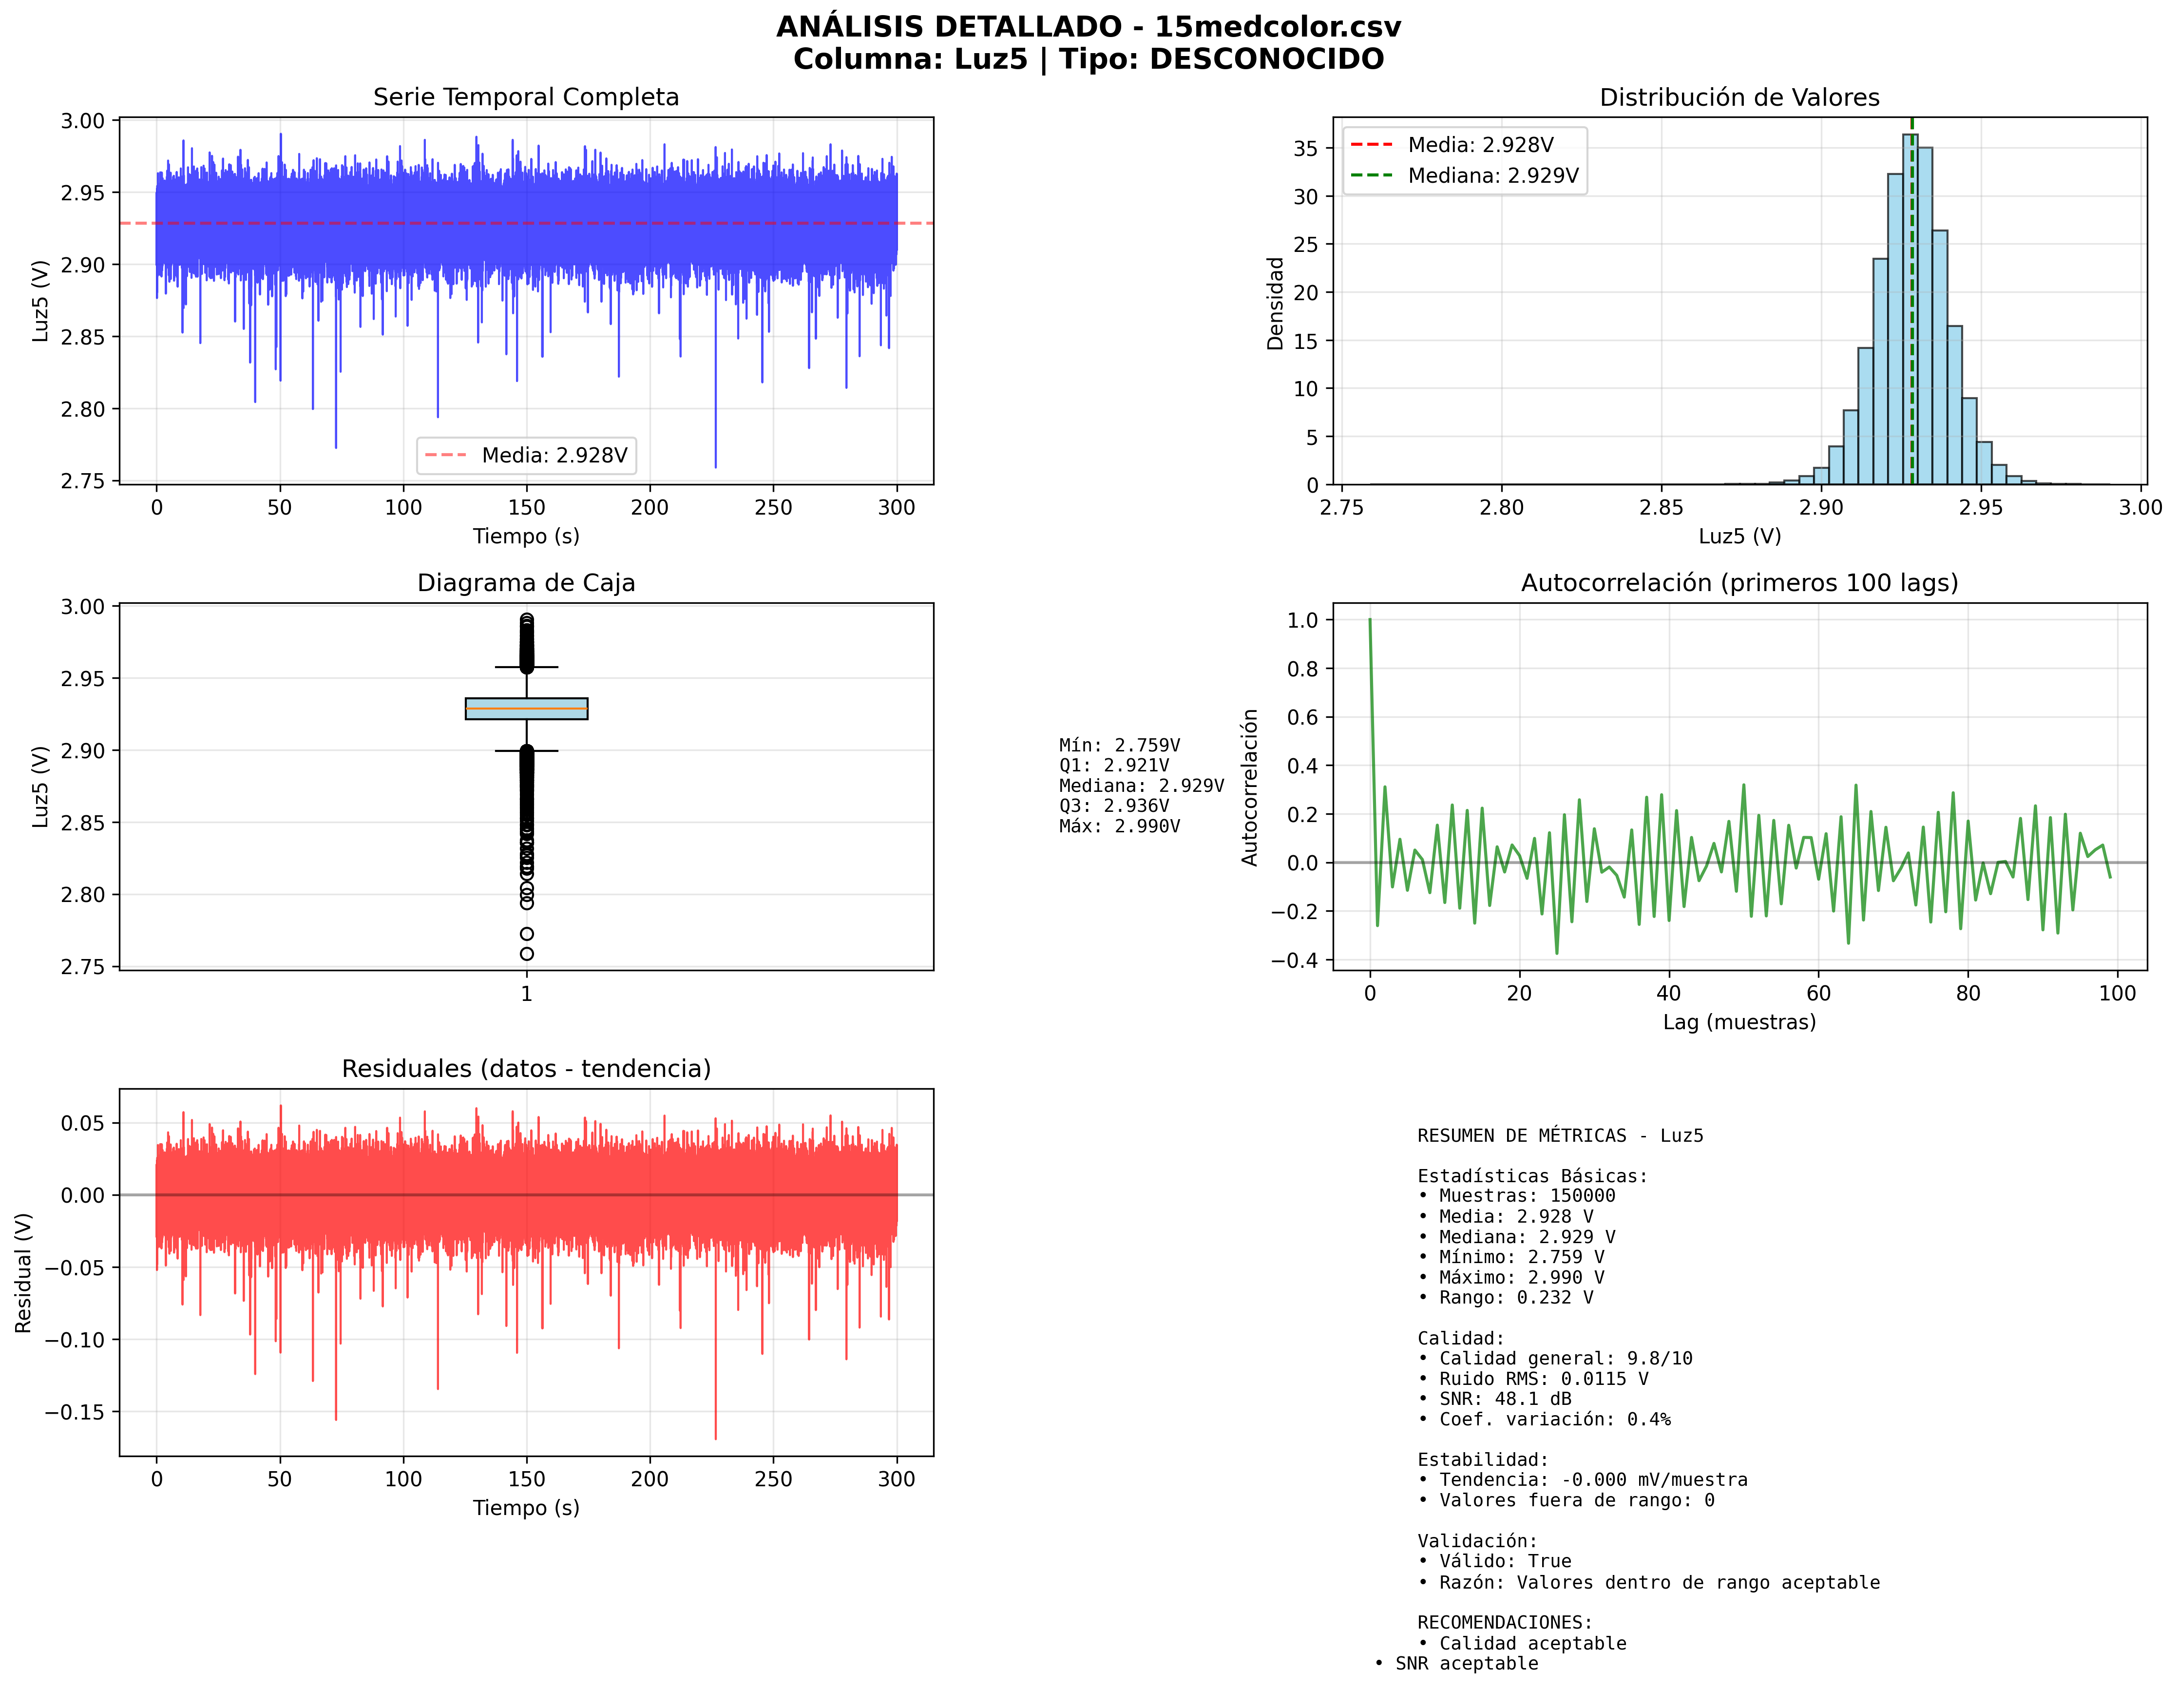Click the lowest outlier circle in the boxplot
2178x1708 pixels.
tap(527, 954)
